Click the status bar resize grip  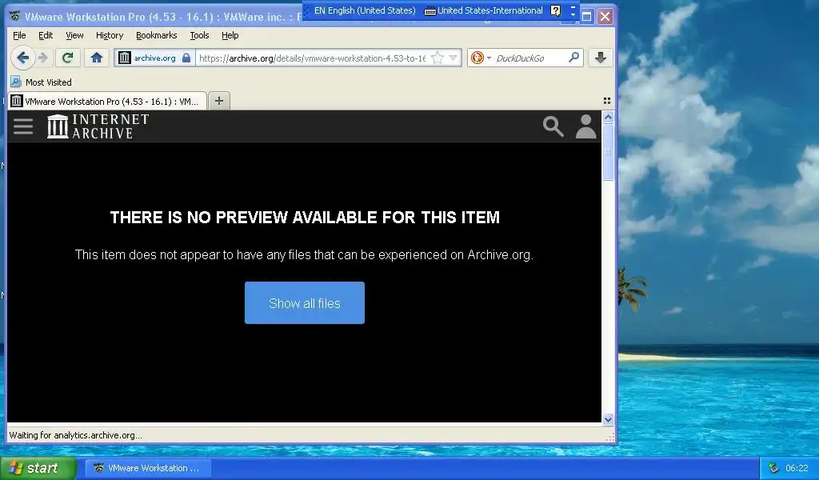(609, 437)
